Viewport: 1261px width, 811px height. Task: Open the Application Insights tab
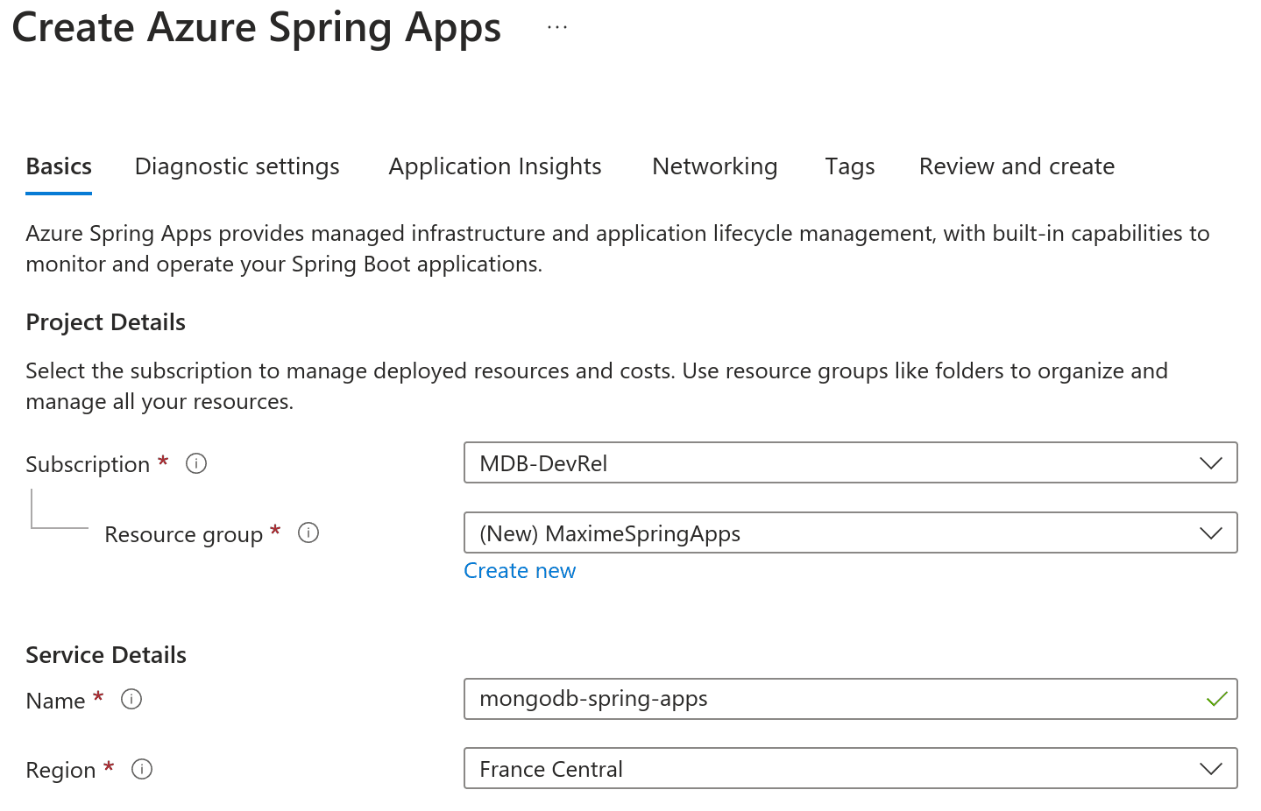(495, 166)
